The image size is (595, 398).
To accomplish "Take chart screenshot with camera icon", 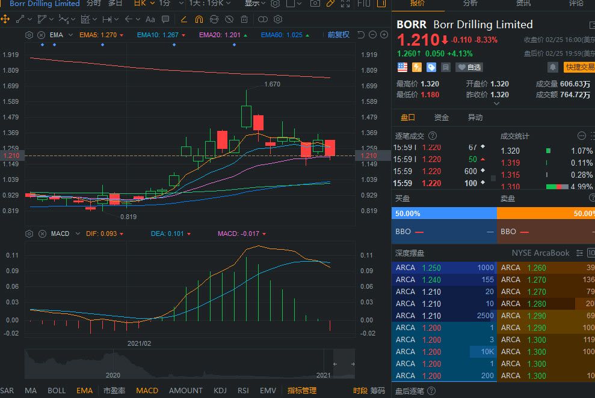I will tap(315, 4).
